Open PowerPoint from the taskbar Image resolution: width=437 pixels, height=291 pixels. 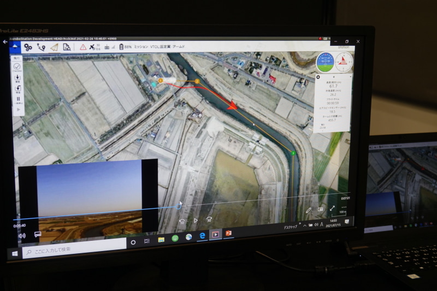(228, 233)
